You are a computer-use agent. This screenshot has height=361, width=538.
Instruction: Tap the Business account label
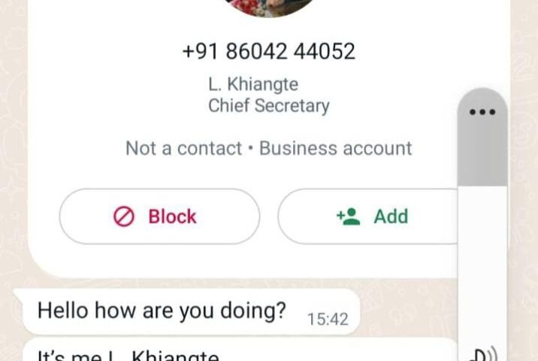point(336,148)
